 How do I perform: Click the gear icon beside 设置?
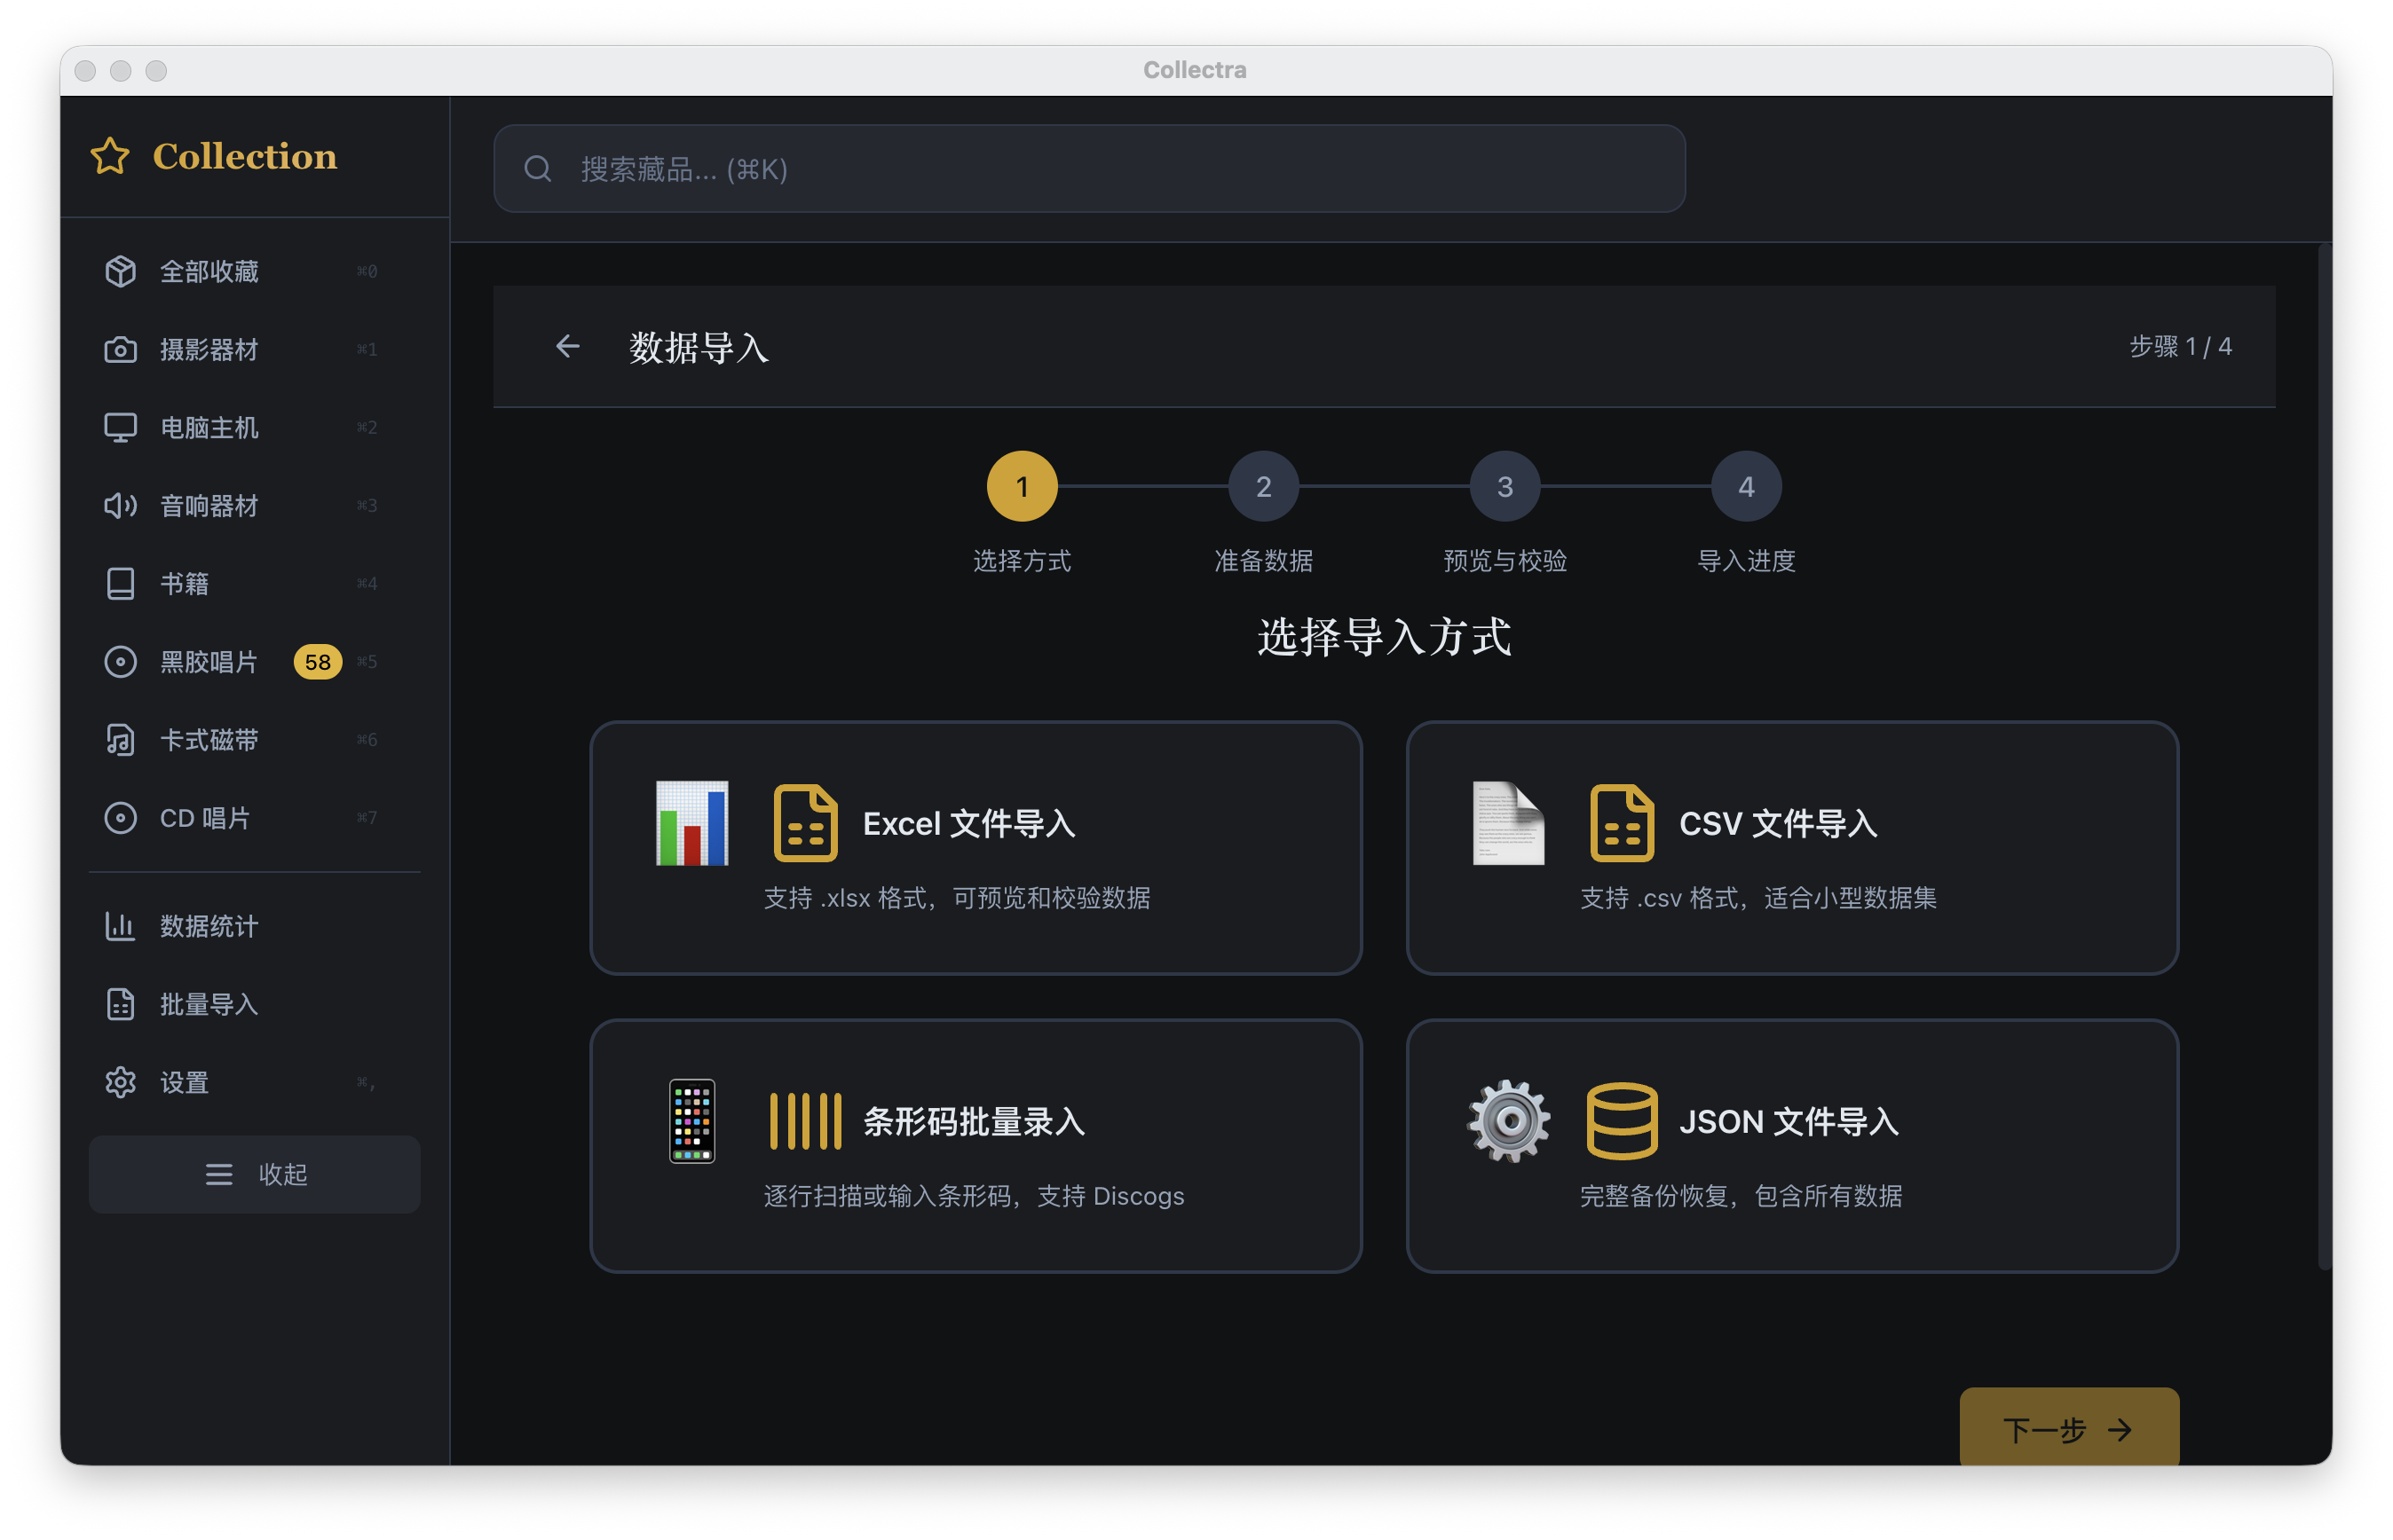120,1081
